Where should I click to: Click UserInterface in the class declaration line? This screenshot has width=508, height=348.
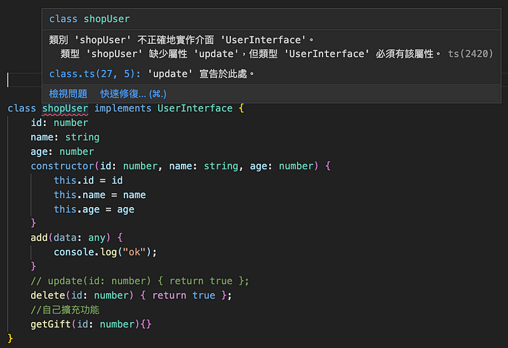(x=194, y=108)
